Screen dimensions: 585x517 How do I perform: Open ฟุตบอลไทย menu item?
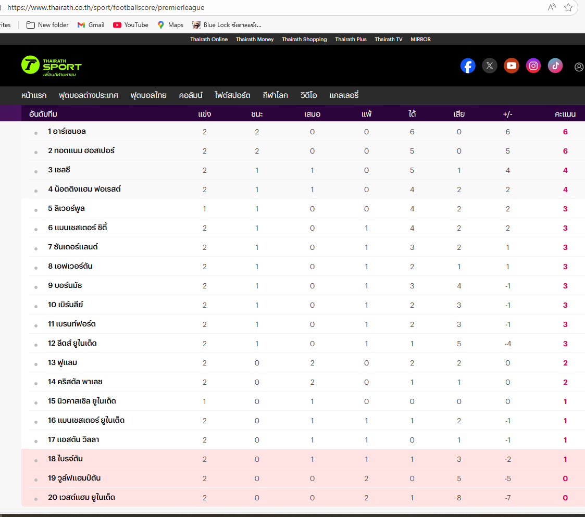click(148, 95)
